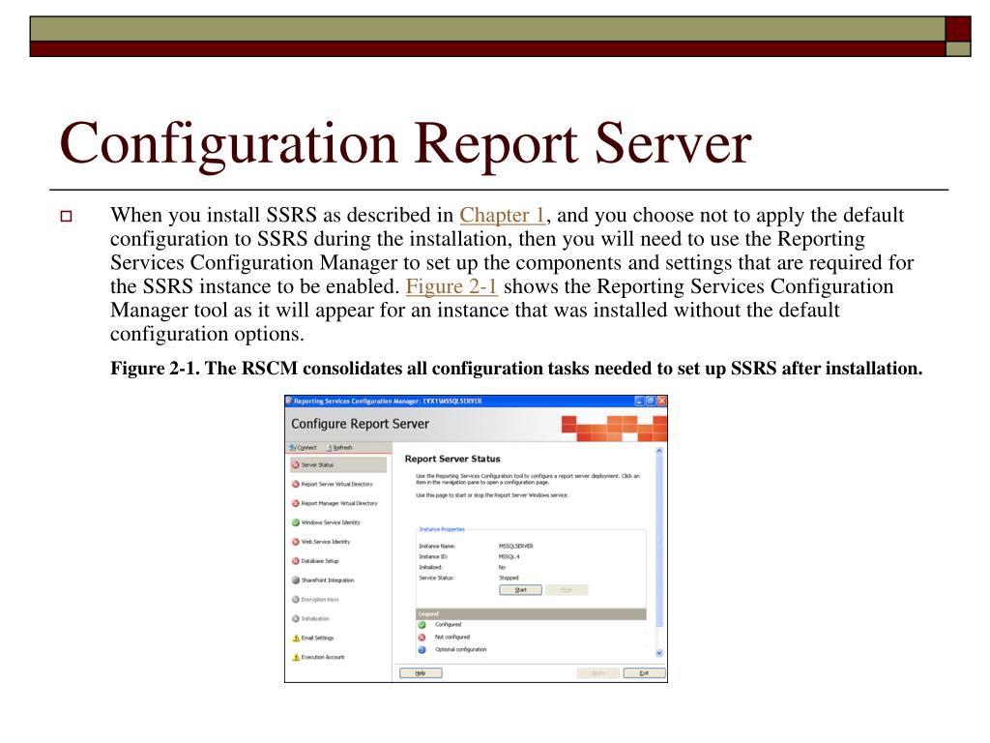Open Report Manager Virtual Directory page
The image size is (990, 743).
click(335, 503)
